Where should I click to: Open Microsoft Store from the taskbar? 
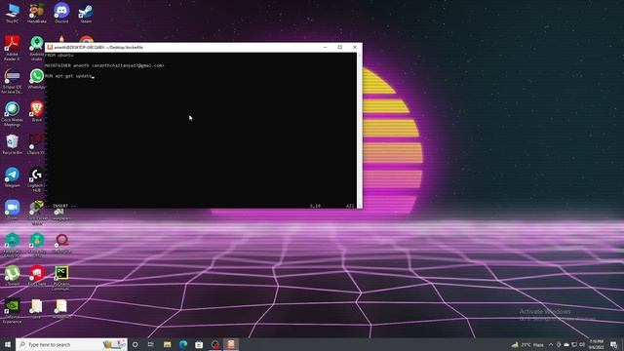[x=199, y=344]
